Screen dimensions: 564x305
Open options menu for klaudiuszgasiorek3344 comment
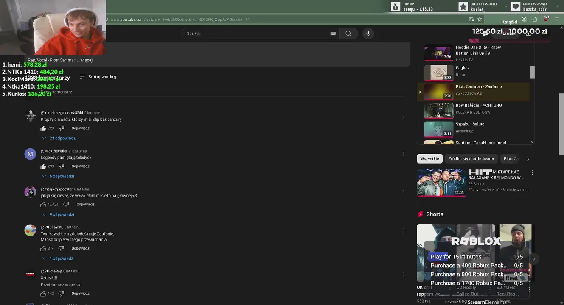tap(404, 116)
